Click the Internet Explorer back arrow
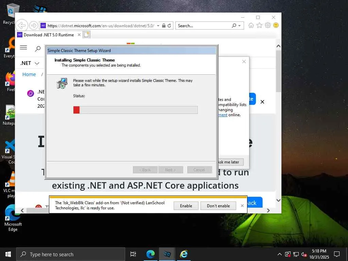The image size is (348, 261). [22, 25]
